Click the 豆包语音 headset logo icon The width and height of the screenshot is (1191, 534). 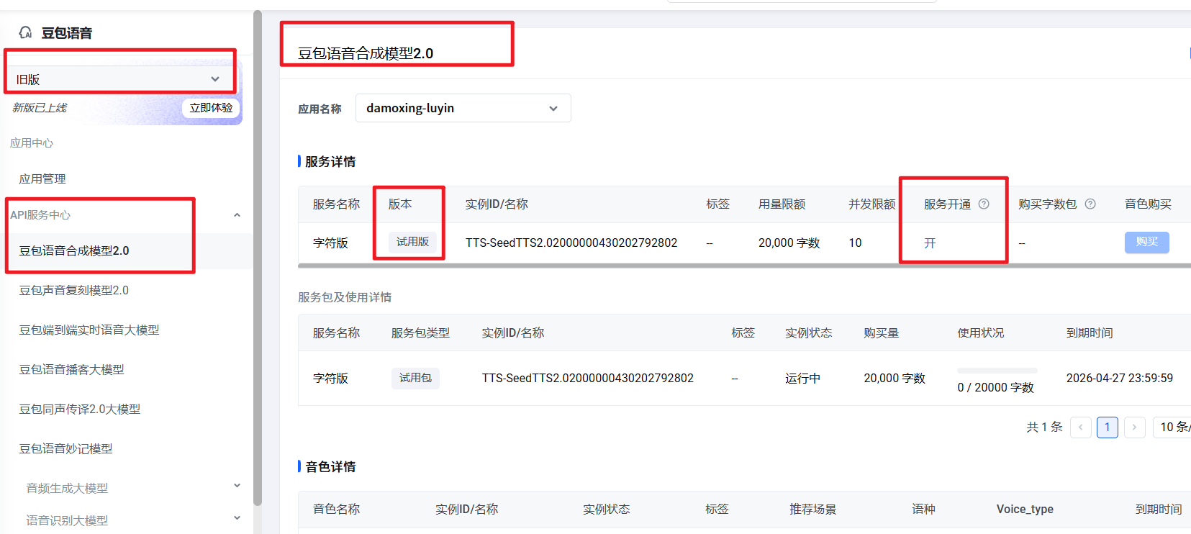click(x=26, y=32)
